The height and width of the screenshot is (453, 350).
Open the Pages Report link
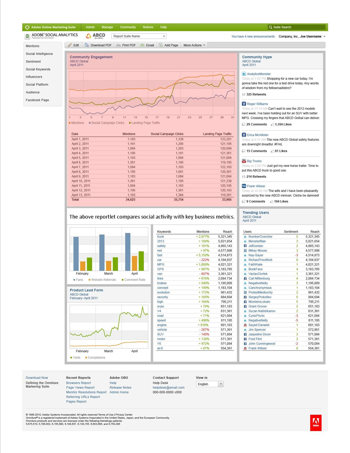pos(76,401)
